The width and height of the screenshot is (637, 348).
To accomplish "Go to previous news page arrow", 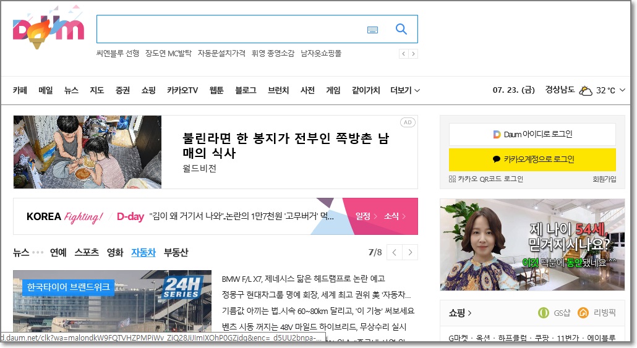I will pos(395,252).
